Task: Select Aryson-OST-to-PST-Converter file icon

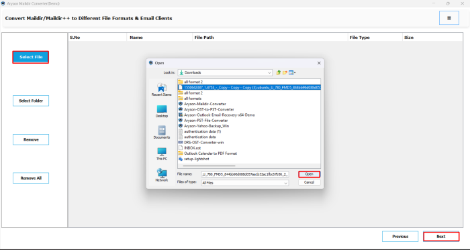Action: pyautogui.click(x=181, y=109)
